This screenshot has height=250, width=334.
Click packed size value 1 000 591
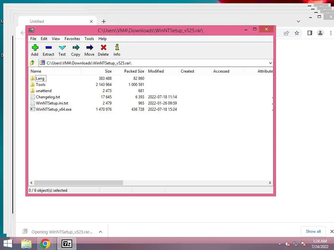(136, 85)
